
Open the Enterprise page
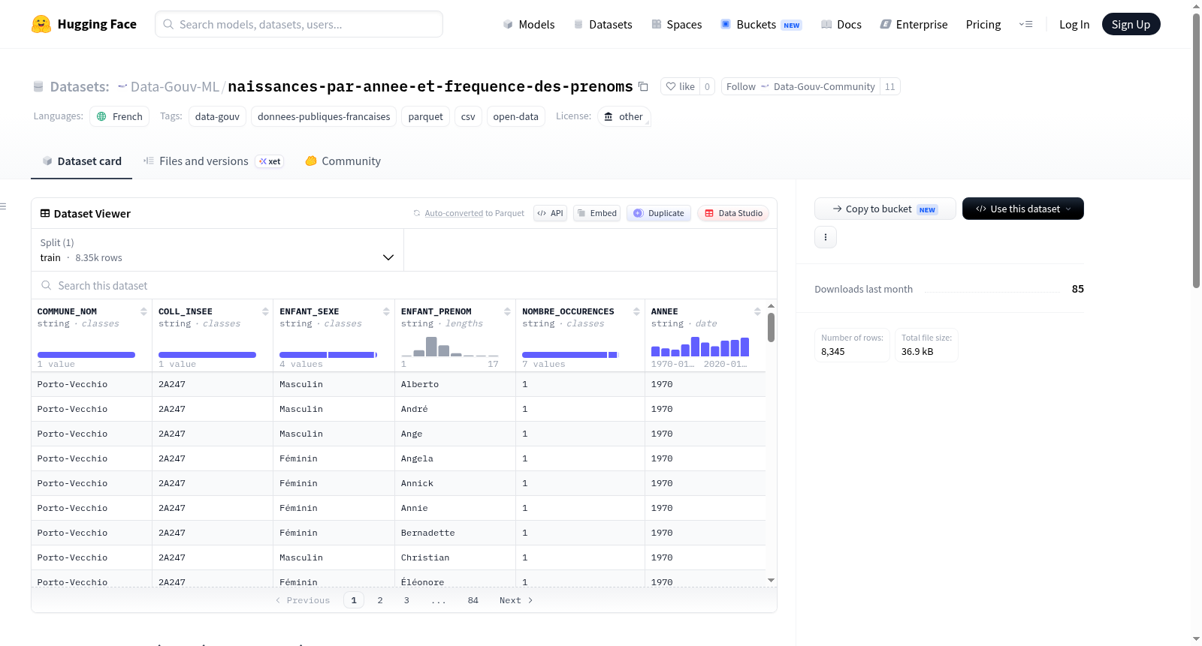point(914,24)
